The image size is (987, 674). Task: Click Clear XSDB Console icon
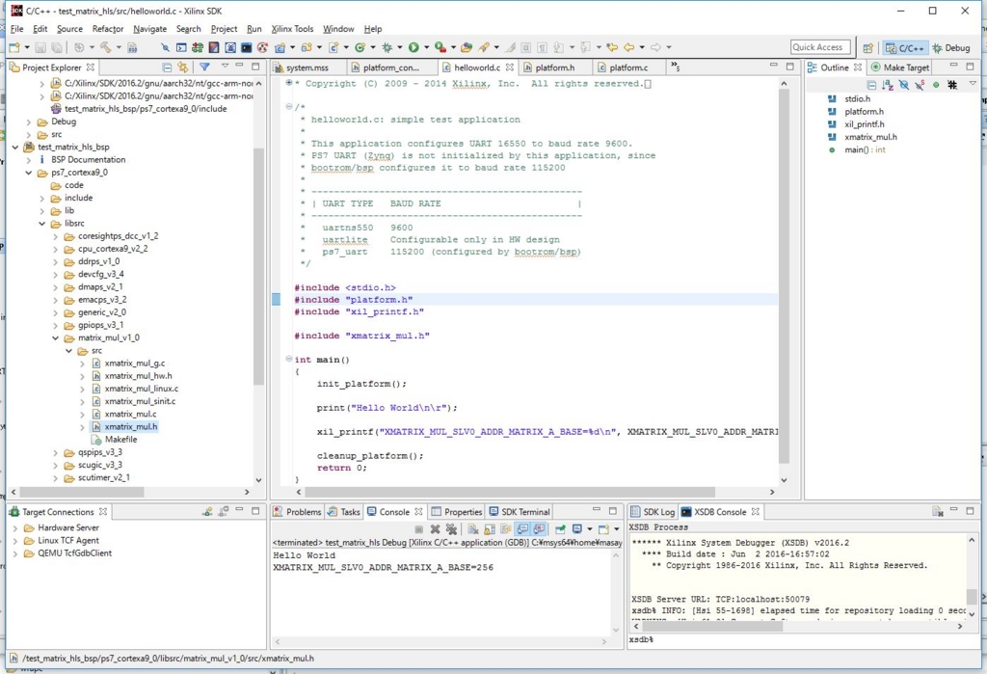(938, 511)
